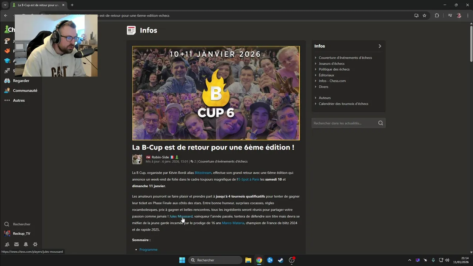Expand the Infos panel chevron

click(380, 46)
